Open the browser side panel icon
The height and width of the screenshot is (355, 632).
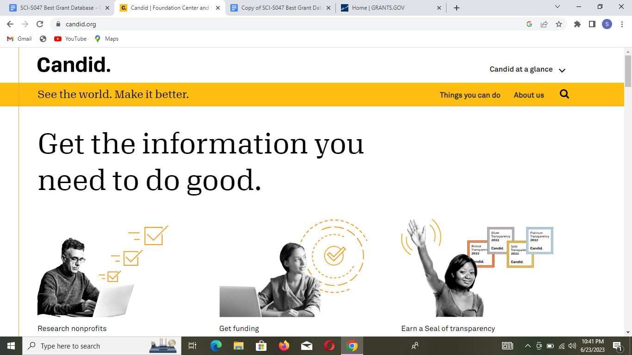coord(592,24)
